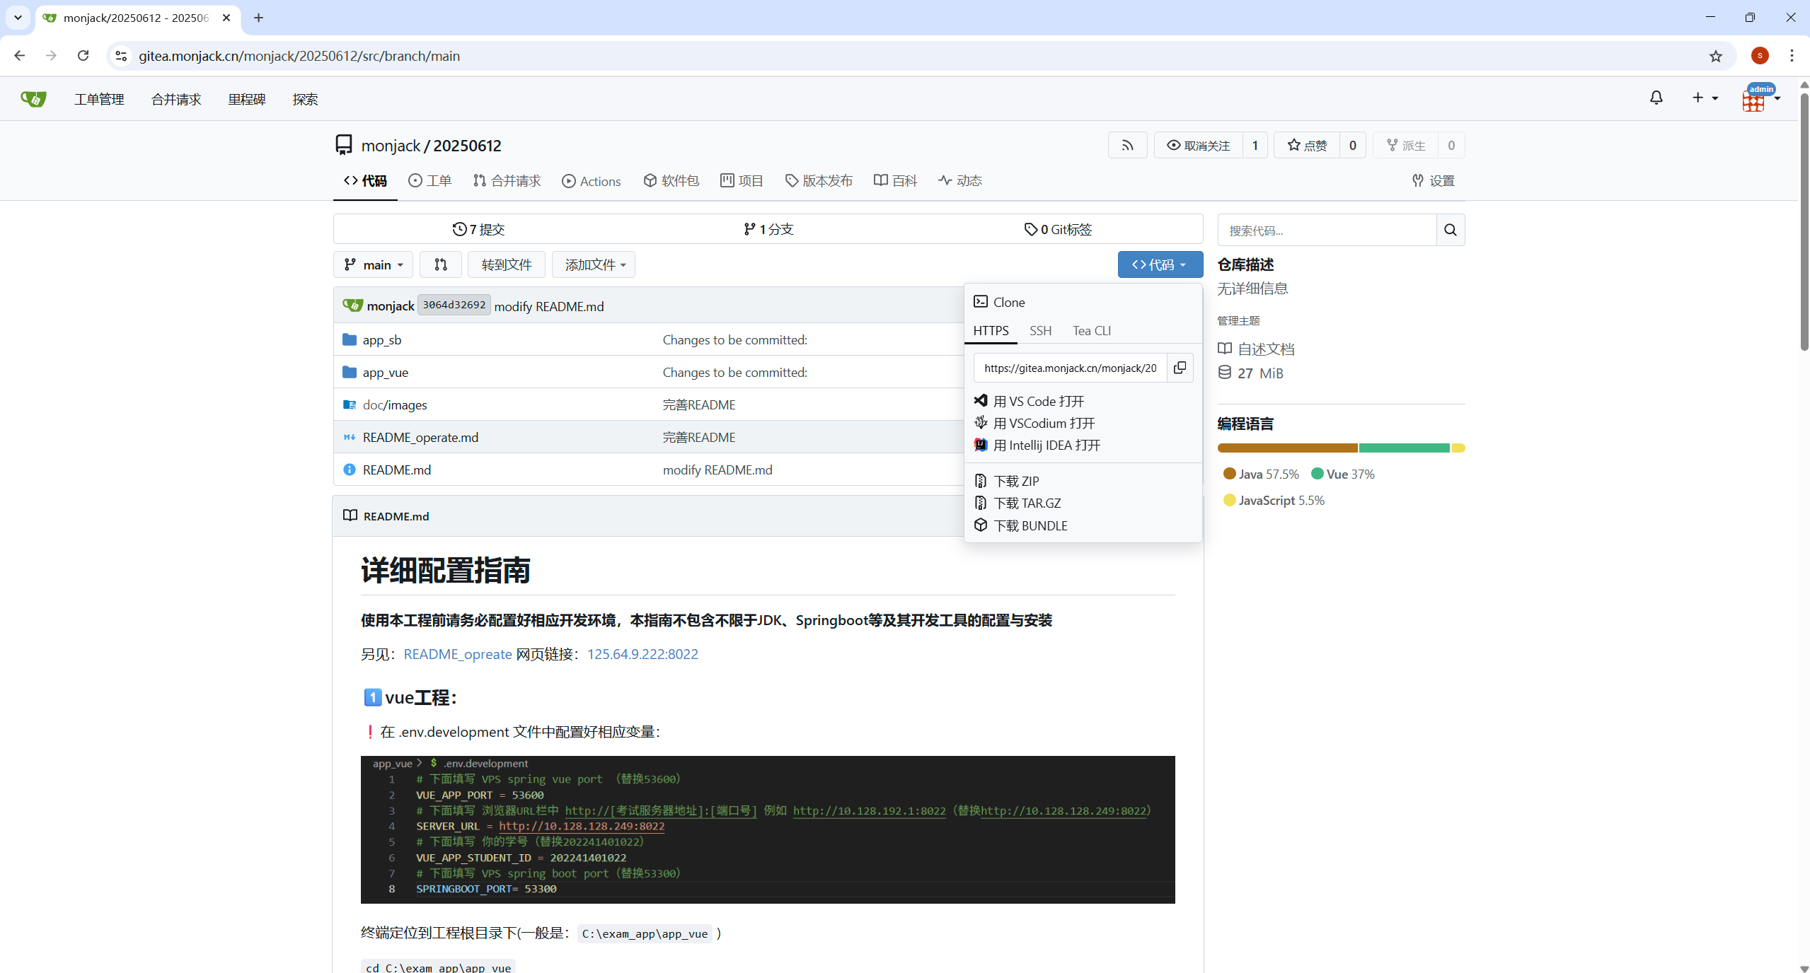Open 工单管理 in the top navigation
The image size is (1810, 973).
pos(99,99)
